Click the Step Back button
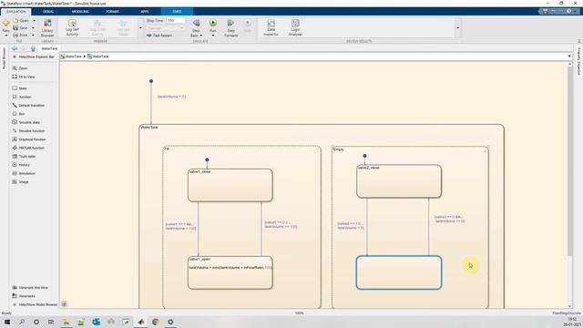The image size is (583, 328). click(196, 26)
